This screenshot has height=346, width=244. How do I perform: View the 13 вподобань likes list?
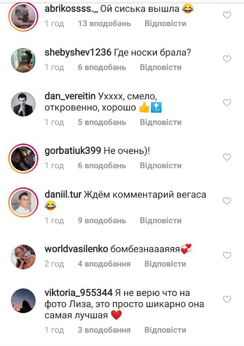tap(104, 23)
